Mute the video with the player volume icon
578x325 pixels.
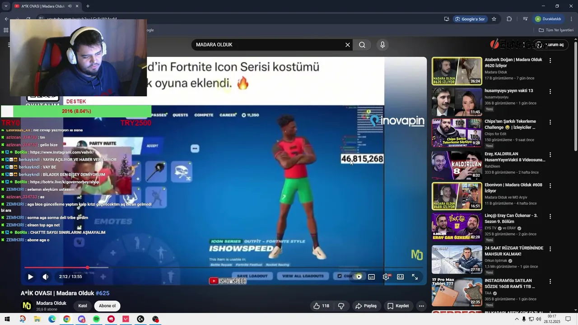[x=45, y=277]
